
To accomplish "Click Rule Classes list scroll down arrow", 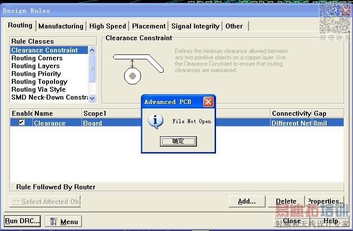I will 92,98.
